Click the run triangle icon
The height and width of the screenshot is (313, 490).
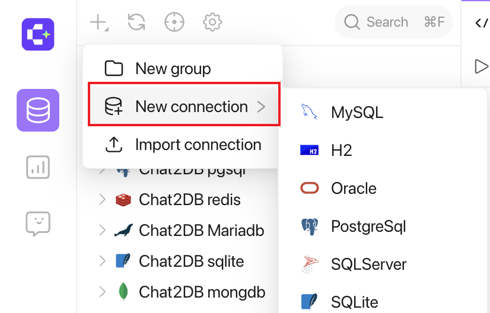click(481, 66)
